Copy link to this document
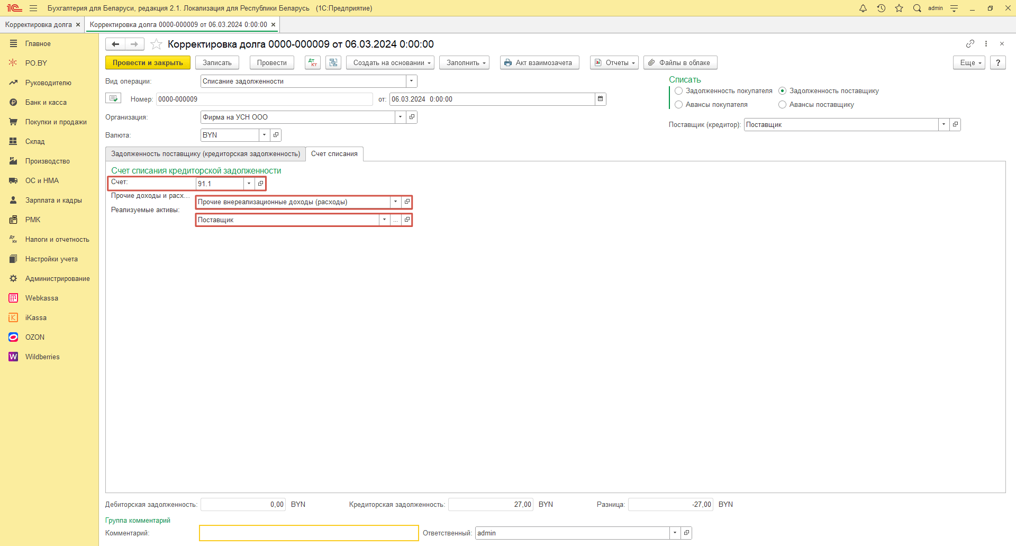The image size is (1016, 546). pos(970,43)
